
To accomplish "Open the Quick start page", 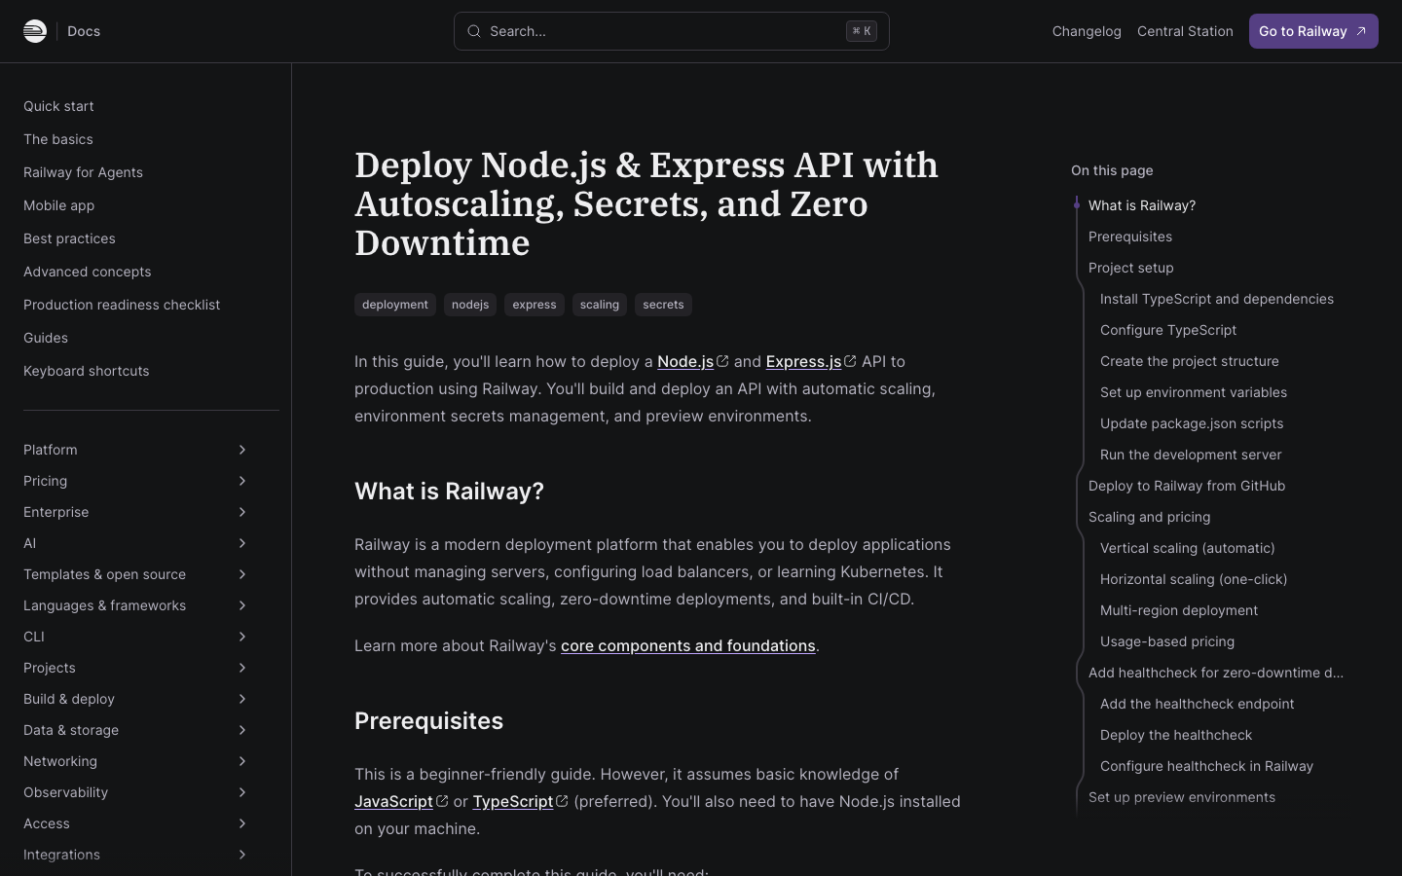I will coord(58,106).
